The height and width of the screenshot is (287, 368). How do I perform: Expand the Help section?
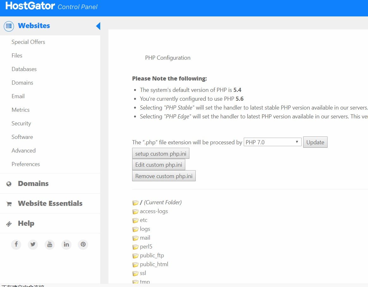pos(26,223)
